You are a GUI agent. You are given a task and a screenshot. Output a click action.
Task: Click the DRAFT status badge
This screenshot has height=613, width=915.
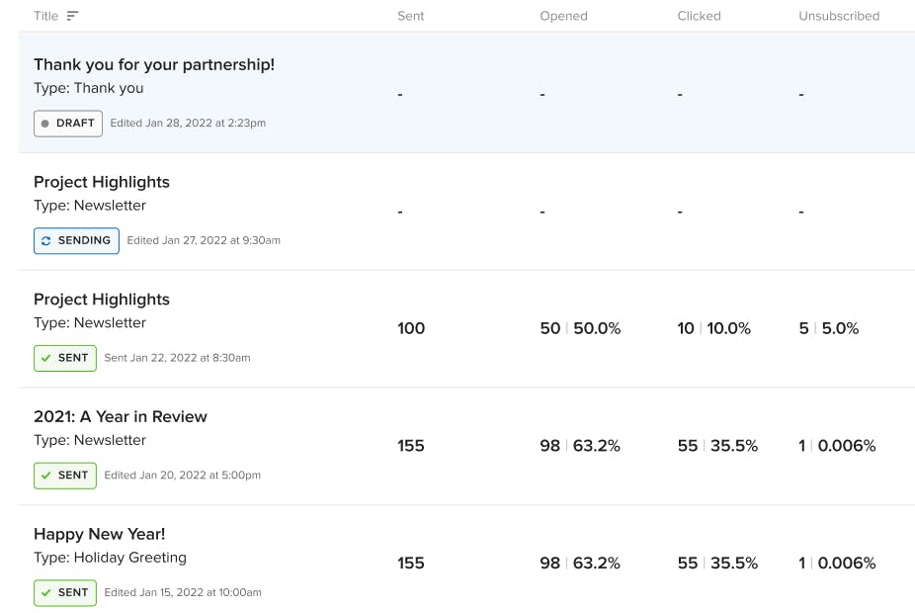click(x=68, y=124)
